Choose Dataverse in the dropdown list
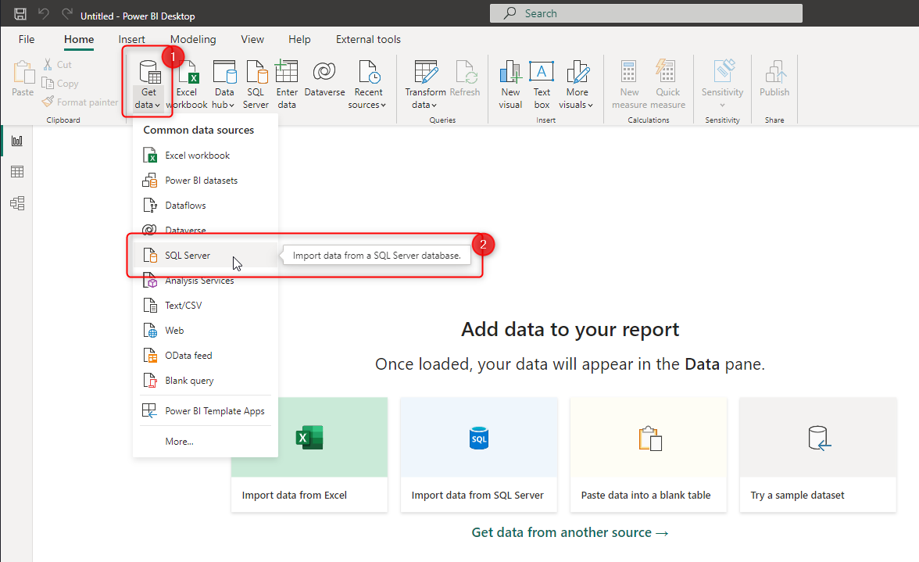The image size is (919, 562). coord(205,231)
